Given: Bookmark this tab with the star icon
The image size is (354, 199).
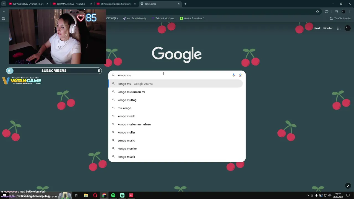Looking at the screenshot, I should [317, 12].
